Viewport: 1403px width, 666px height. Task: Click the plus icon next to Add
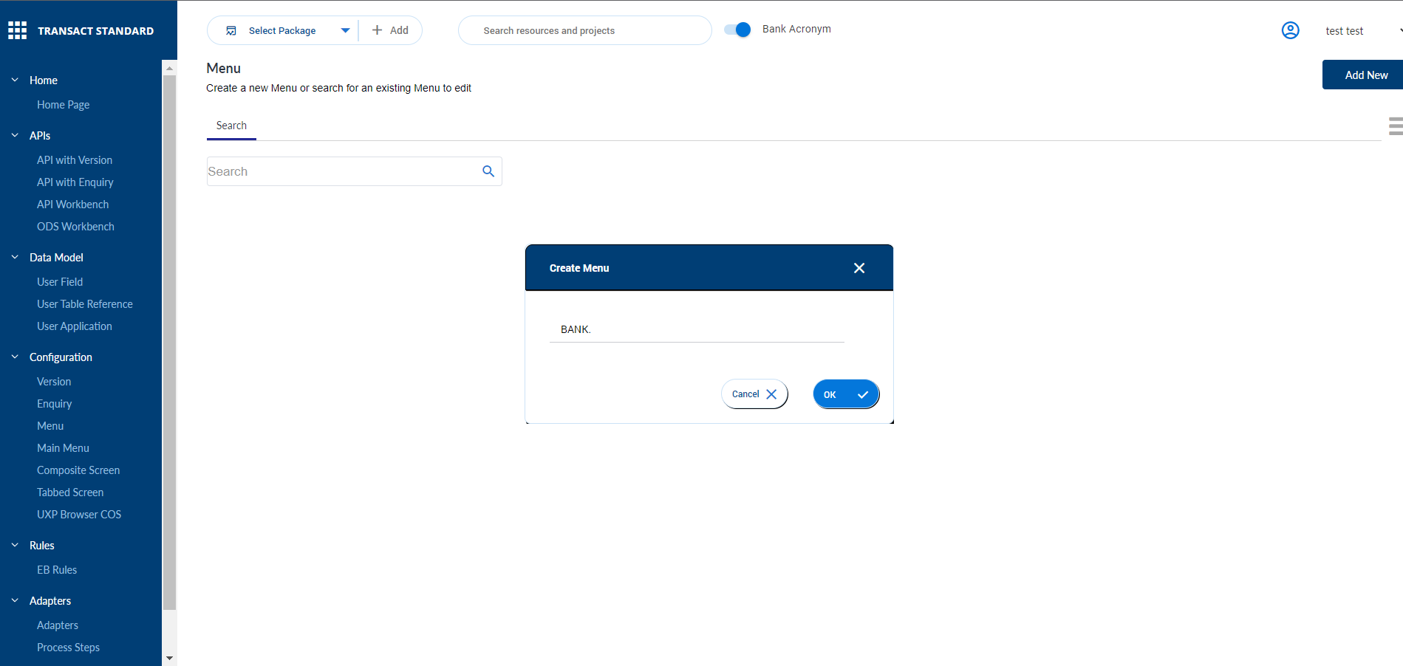[377, 30]
